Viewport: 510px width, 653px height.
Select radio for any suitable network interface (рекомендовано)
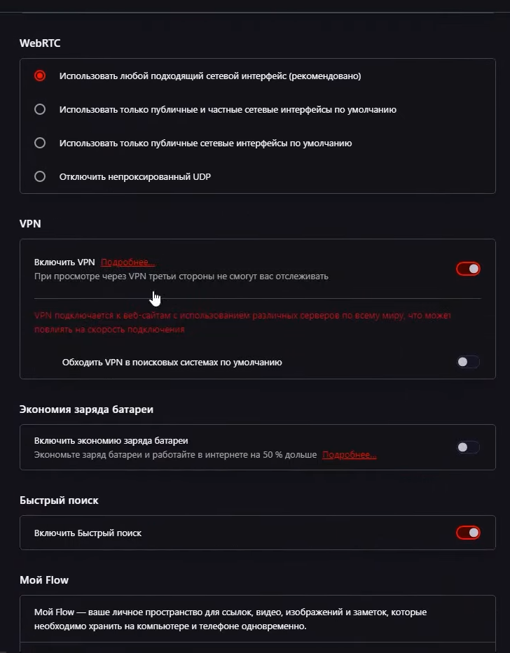click(40, 76)
